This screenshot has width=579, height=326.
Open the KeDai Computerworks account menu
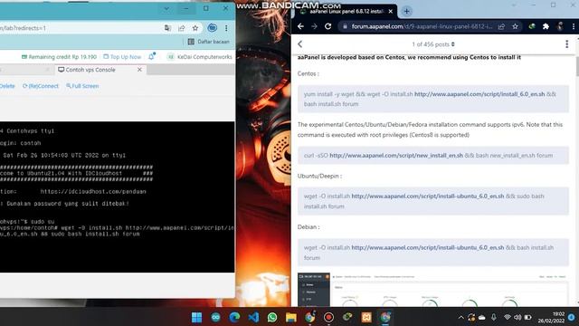[200, 57]
